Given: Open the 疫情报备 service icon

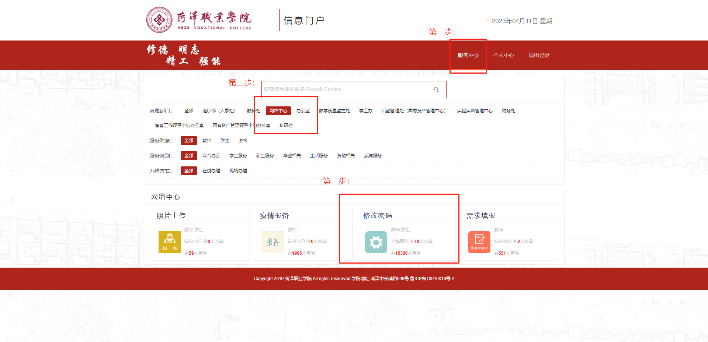Looking at the screenshot, I should [x=273, y=242].
